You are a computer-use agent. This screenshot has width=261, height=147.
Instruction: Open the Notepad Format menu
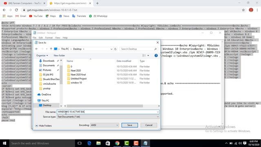click(49, 38)
